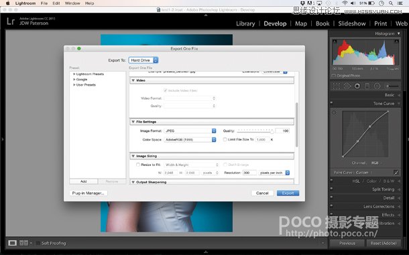Click the Reset (Adobe) button
Image resolution: width=409 pixels, height=255 pixels.
tap(384, 243)
